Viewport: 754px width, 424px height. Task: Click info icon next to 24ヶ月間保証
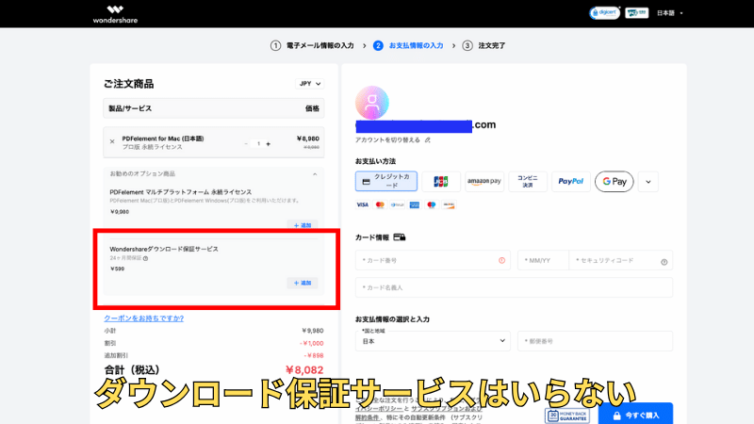click(x=146, y=258)
